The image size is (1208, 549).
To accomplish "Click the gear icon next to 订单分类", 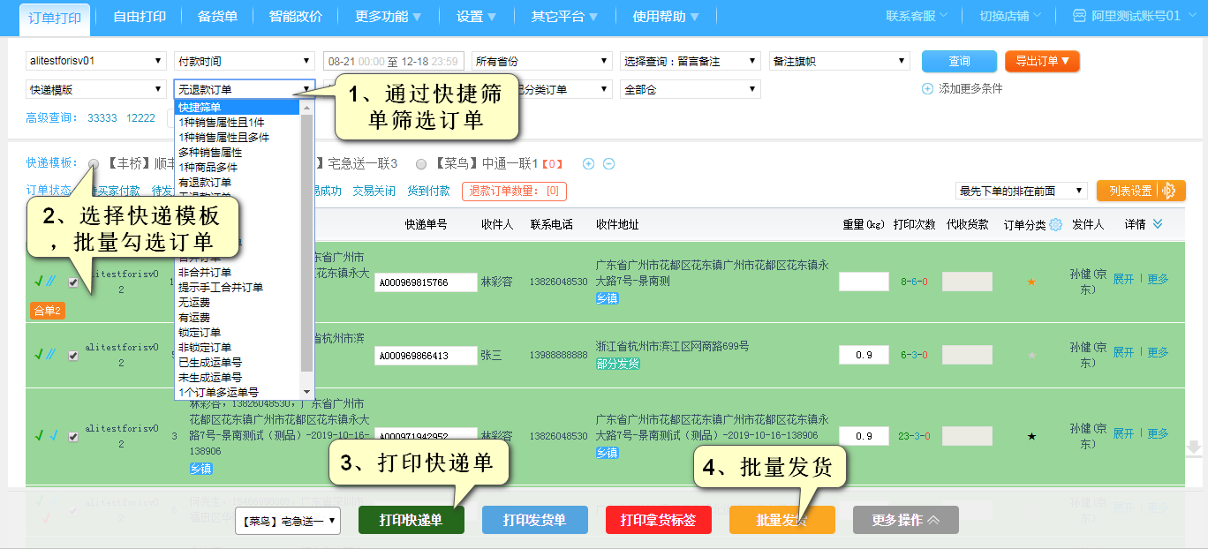I will coord(1055,225).
